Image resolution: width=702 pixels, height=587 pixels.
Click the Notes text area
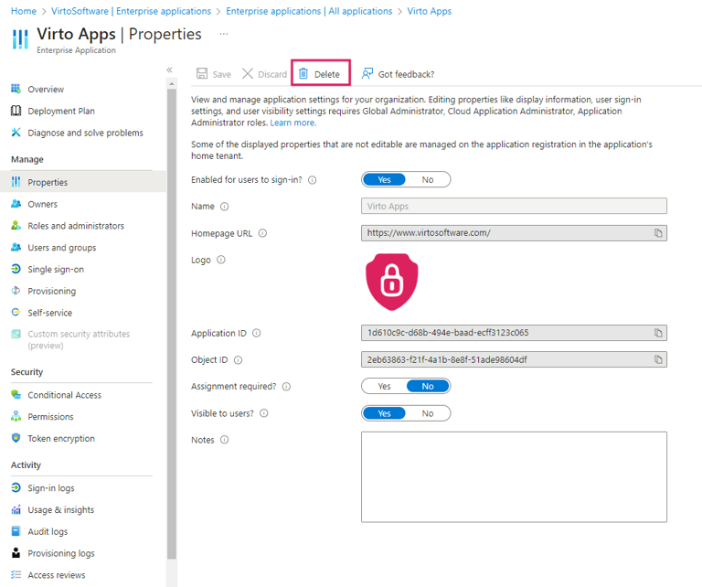click(x=514, y=477)
